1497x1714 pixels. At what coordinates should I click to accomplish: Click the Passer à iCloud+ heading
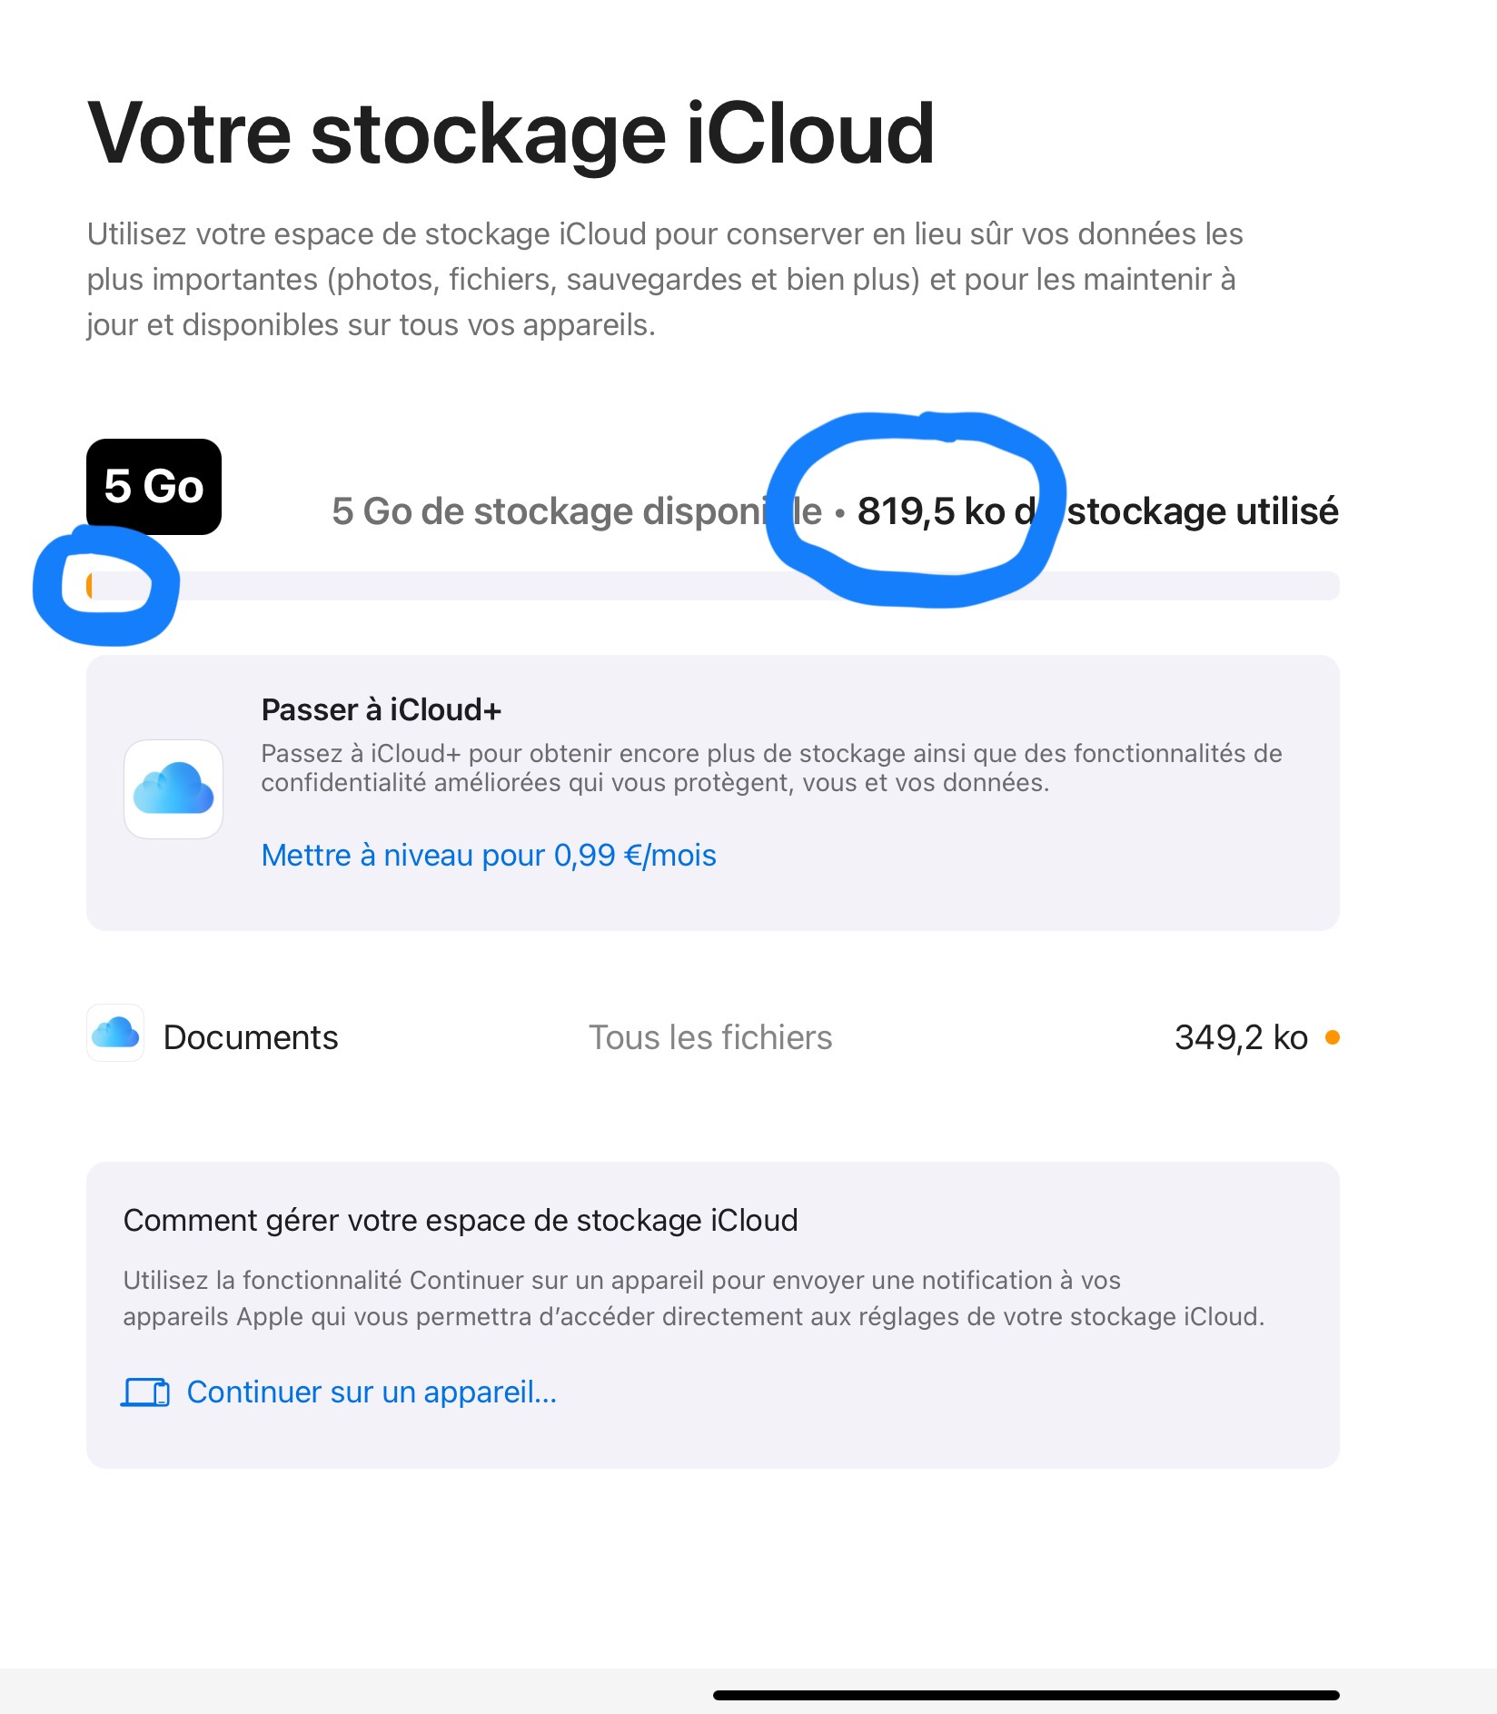tap(382, 709)
